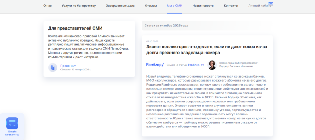Open the online calculator icon
Viewport: 315px width, 140px height.
[12, 123]
